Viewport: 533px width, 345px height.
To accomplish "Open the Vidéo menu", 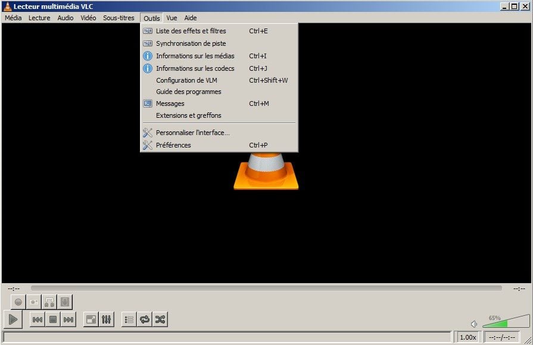I will 88,18.
